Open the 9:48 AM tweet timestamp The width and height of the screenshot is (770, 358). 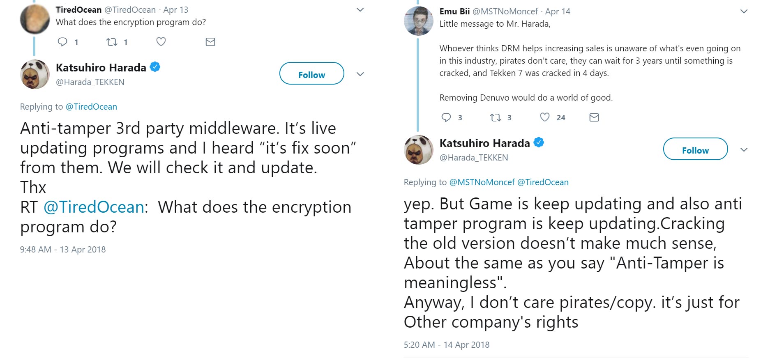coord(63,250)
